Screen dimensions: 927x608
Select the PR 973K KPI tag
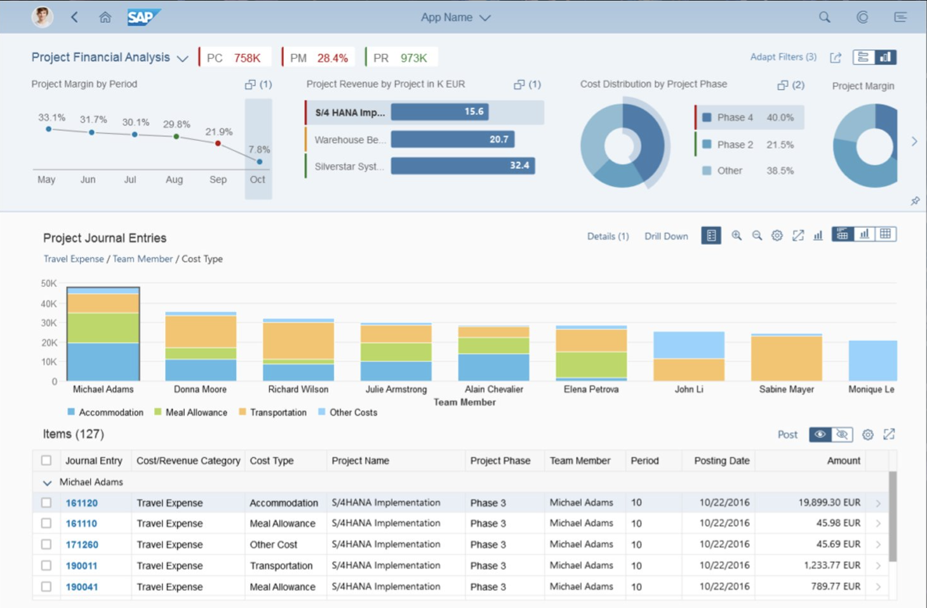tap(401, 58)
